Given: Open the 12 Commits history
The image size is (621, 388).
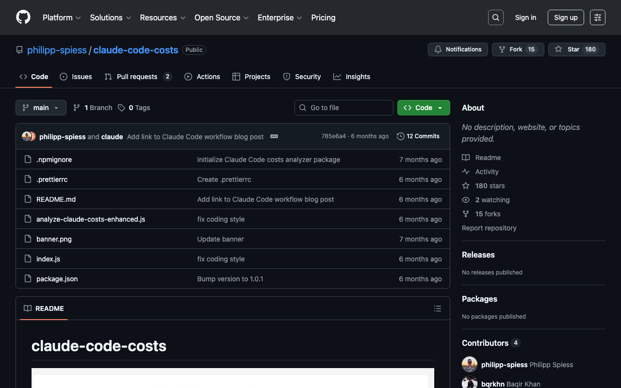Looking at the screenshot, I should coord(418,136).
